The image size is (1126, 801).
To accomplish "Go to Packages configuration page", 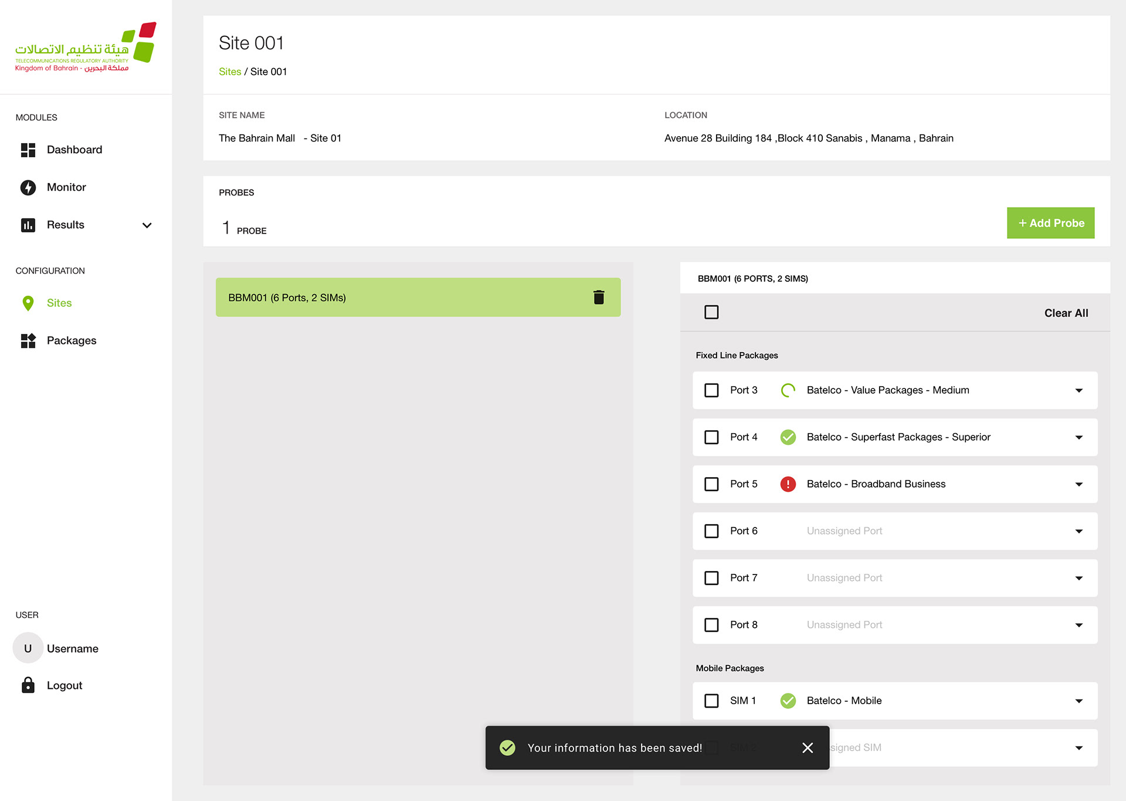I will click(x=72, y=340).
